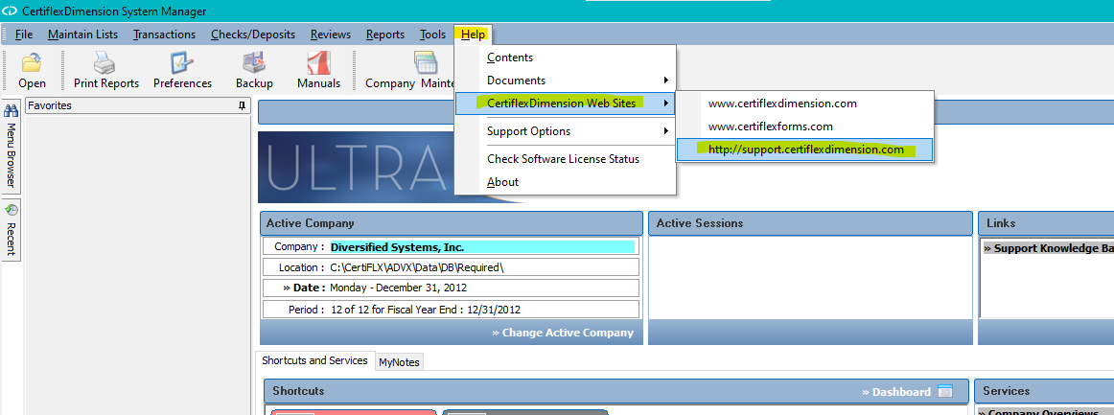Open the Reviews menu
Image resolution: width=1114 pixels, height=415 pixels.
[x=331, y=35]
